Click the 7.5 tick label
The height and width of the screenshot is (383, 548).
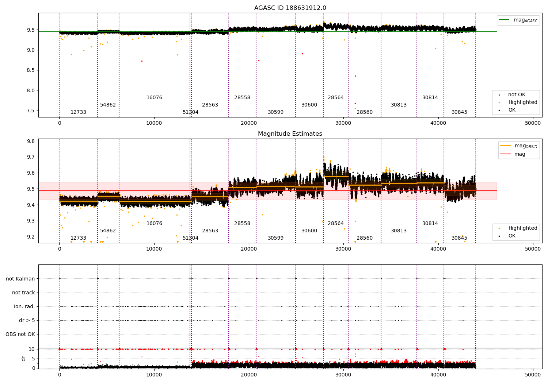pos(31,111)
